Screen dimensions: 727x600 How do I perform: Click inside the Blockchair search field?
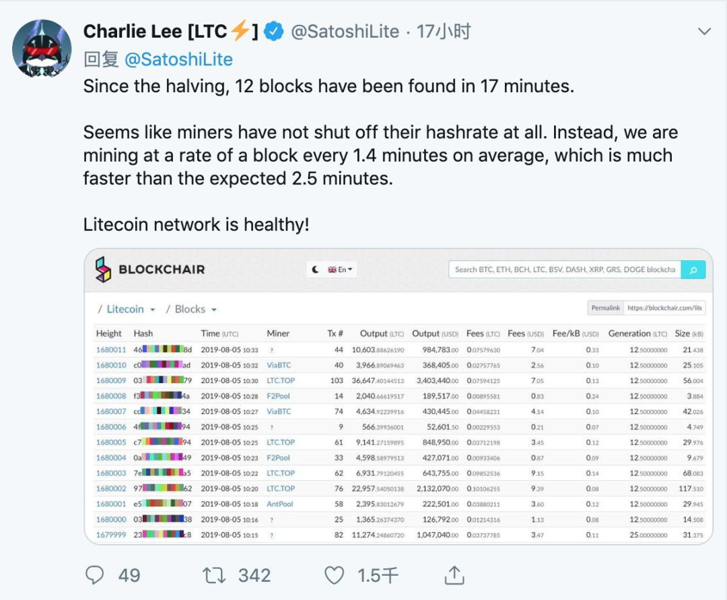click(565, 269)
